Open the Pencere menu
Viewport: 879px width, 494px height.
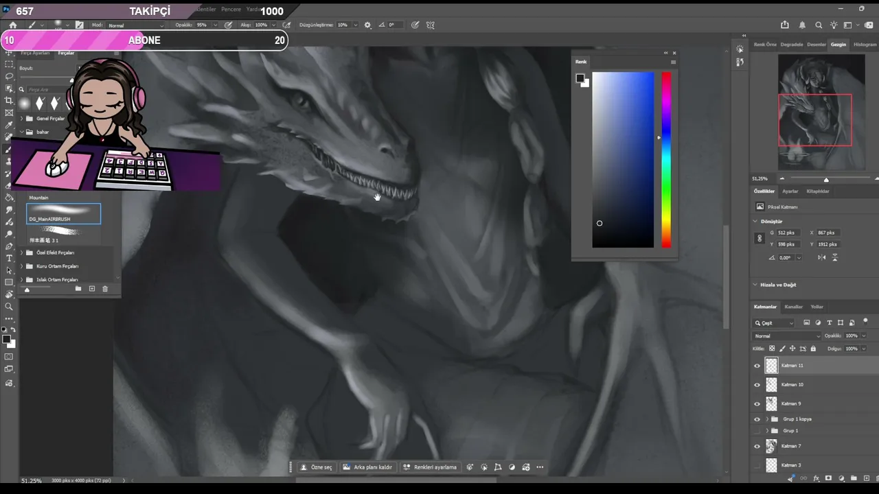231,10
